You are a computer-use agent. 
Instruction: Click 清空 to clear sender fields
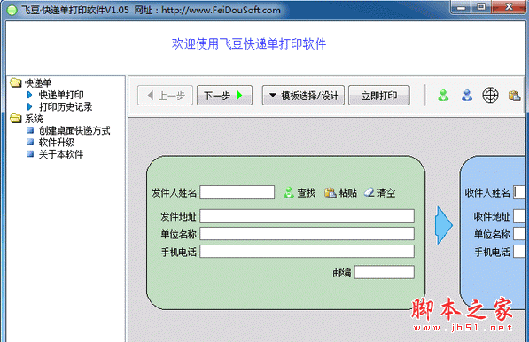(x=379, y=192)
